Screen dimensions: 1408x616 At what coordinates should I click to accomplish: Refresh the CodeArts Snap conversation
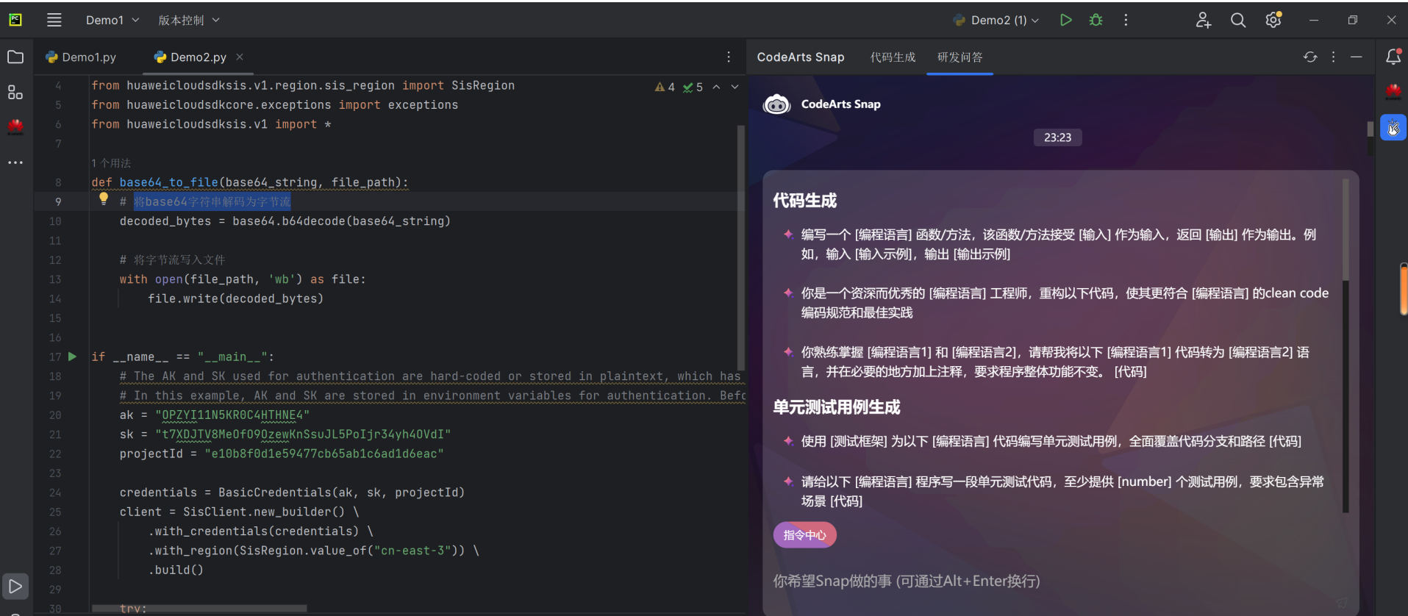tap(1310, 57)
